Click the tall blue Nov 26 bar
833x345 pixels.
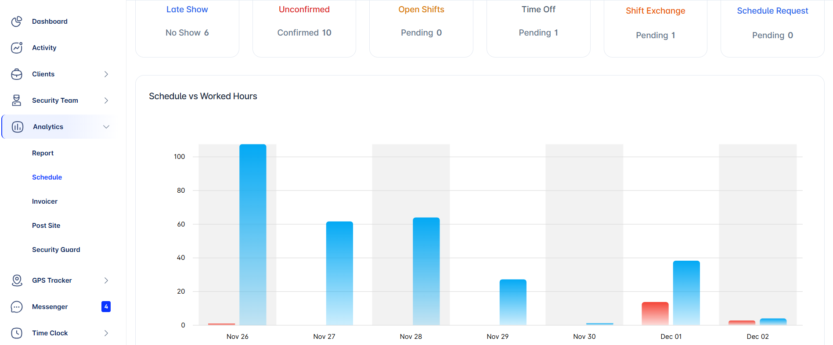click(252, 235)
